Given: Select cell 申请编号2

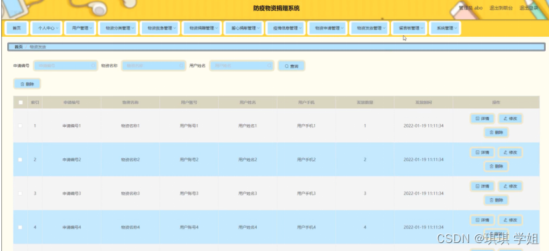Looking at the screenshot, I should coord(71,160).
